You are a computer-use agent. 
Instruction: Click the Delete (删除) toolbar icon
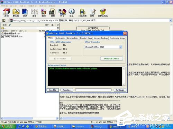click(x=44, y=12)
